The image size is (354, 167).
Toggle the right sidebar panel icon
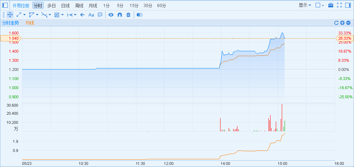tap(348, 5)
